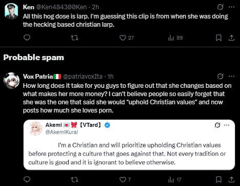Open Grok icon on Vox Patria's tweet

coord(221,77)
